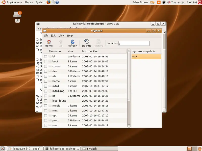Click the bin folder icon

coord(50,56)
